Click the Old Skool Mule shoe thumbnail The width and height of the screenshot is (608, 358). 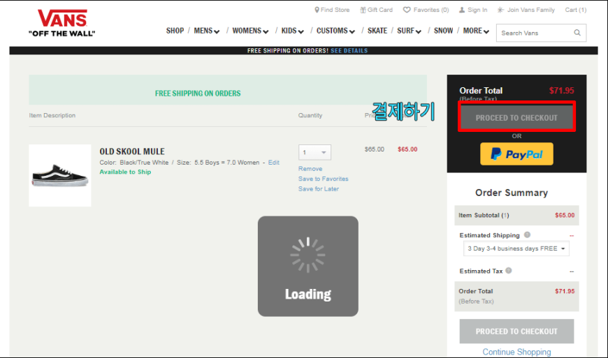pyautogui.click(x=60, y=175)
